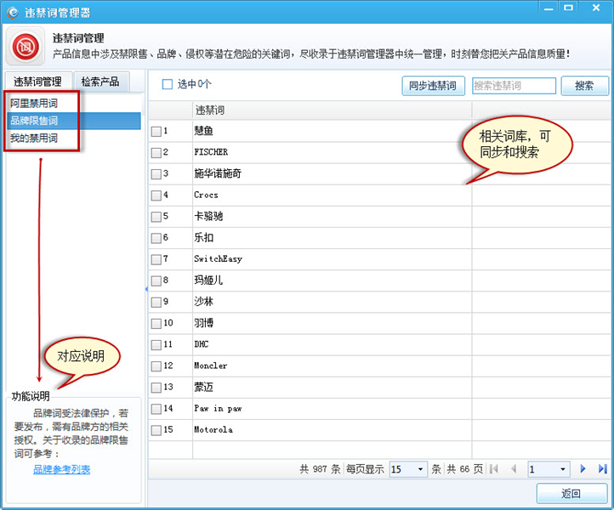This screenshot has height=510, width=614.
Task: Open the page number dropdown
Action: tap(549, 469)
